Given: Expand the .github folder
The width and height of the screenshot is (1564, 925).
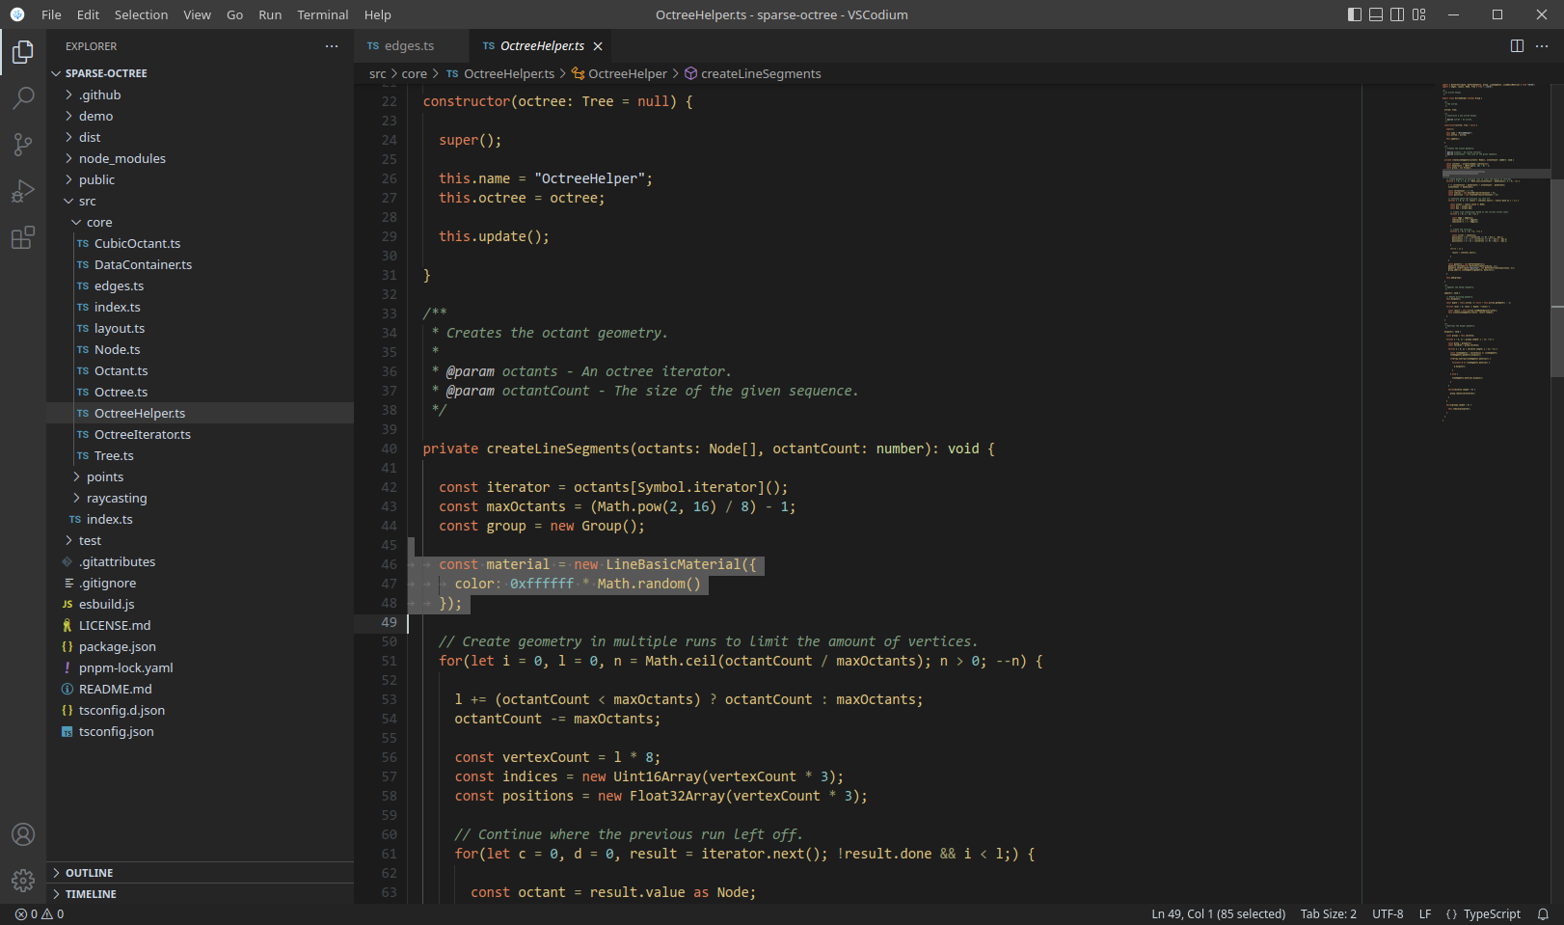Looking at the screenshot, I should pyautogui.click(x=201, y=95).
